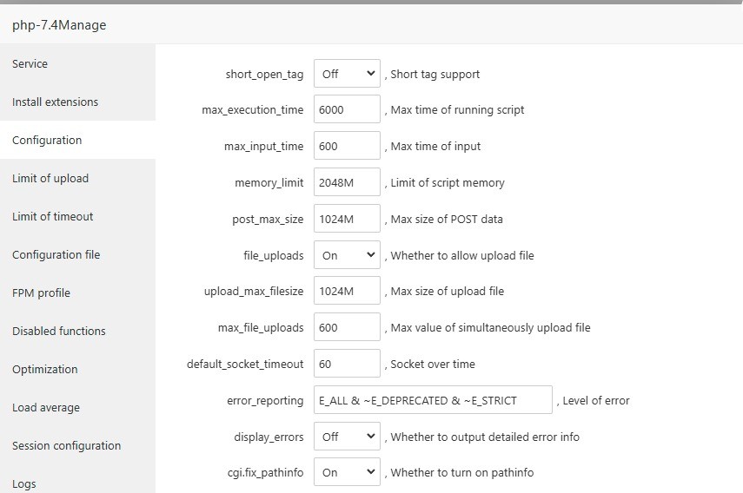Switch to FPM profile tab
743x493 pixels.
pyautogui.click(x=41, y=293)
